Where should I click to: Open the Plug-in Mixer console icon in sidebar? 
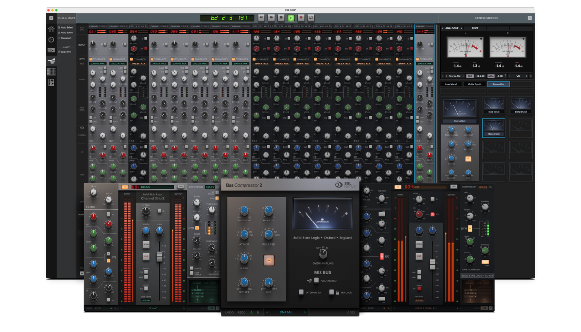tap(51, 61)
